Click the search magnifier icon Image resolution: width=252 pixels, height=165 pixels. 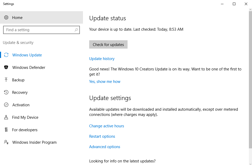[x=76, y=30]
